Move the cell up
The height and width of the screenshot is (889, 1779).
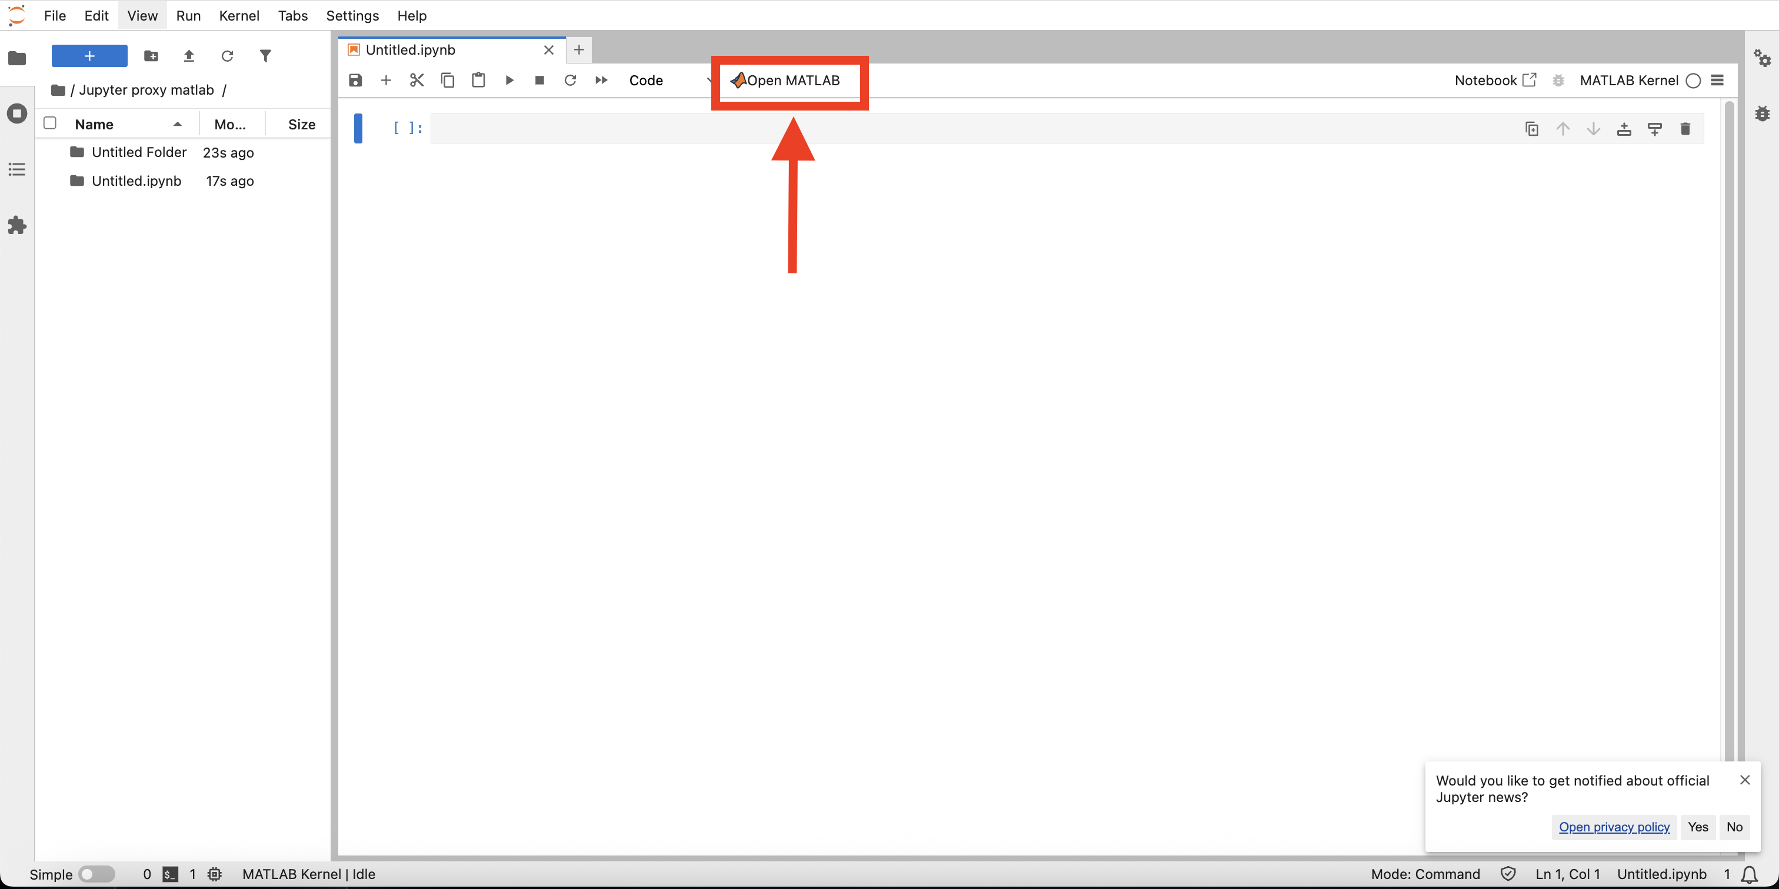[1563, 128]
